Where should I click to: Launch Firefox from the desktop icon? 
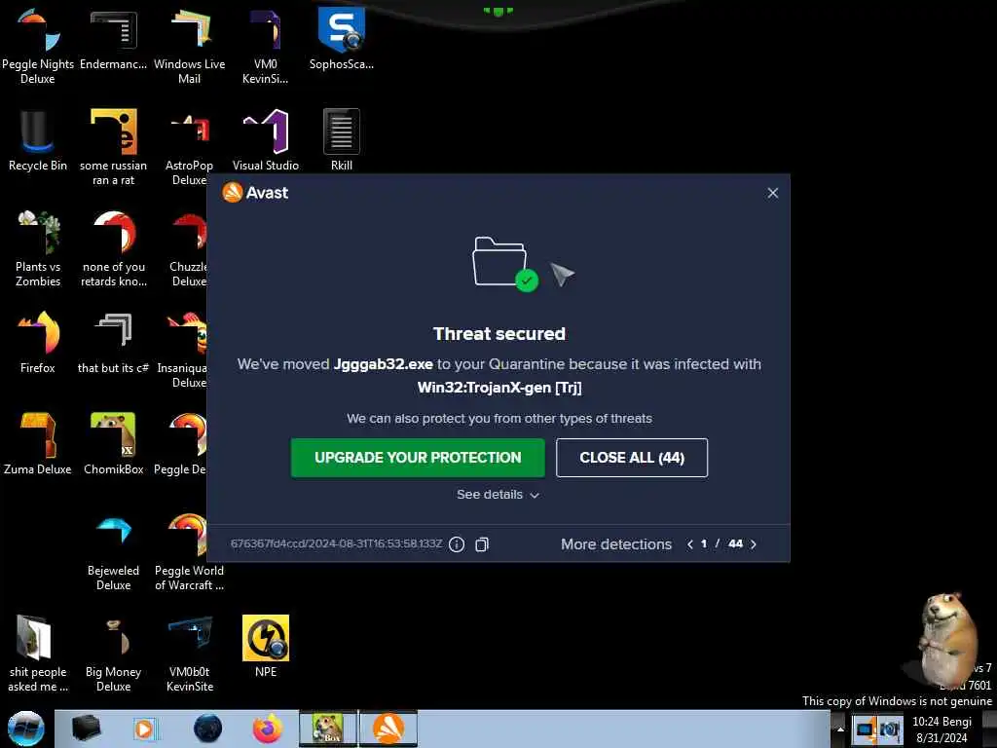point(38,342)
